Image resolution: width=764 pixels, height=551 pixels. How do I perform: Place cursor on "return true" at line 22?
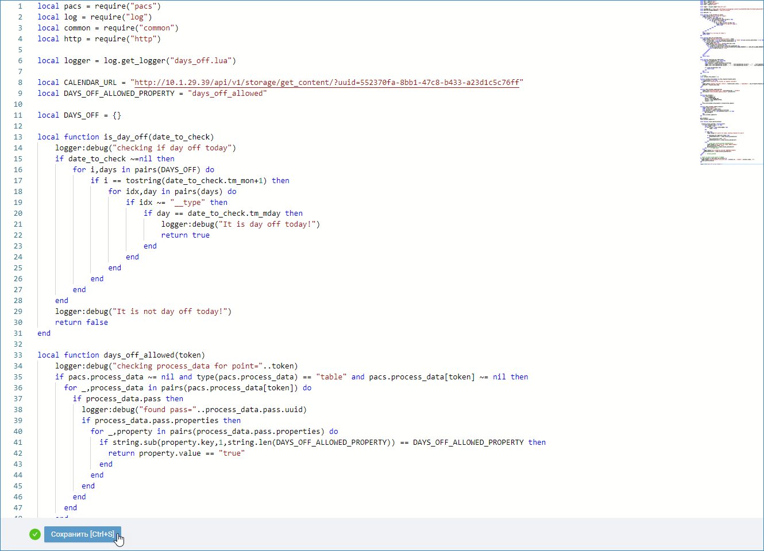[185, 235]
